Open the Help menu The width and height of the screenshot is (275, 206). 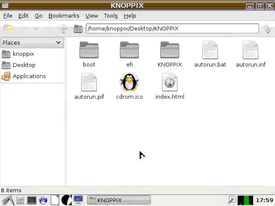tap(130, 16)
